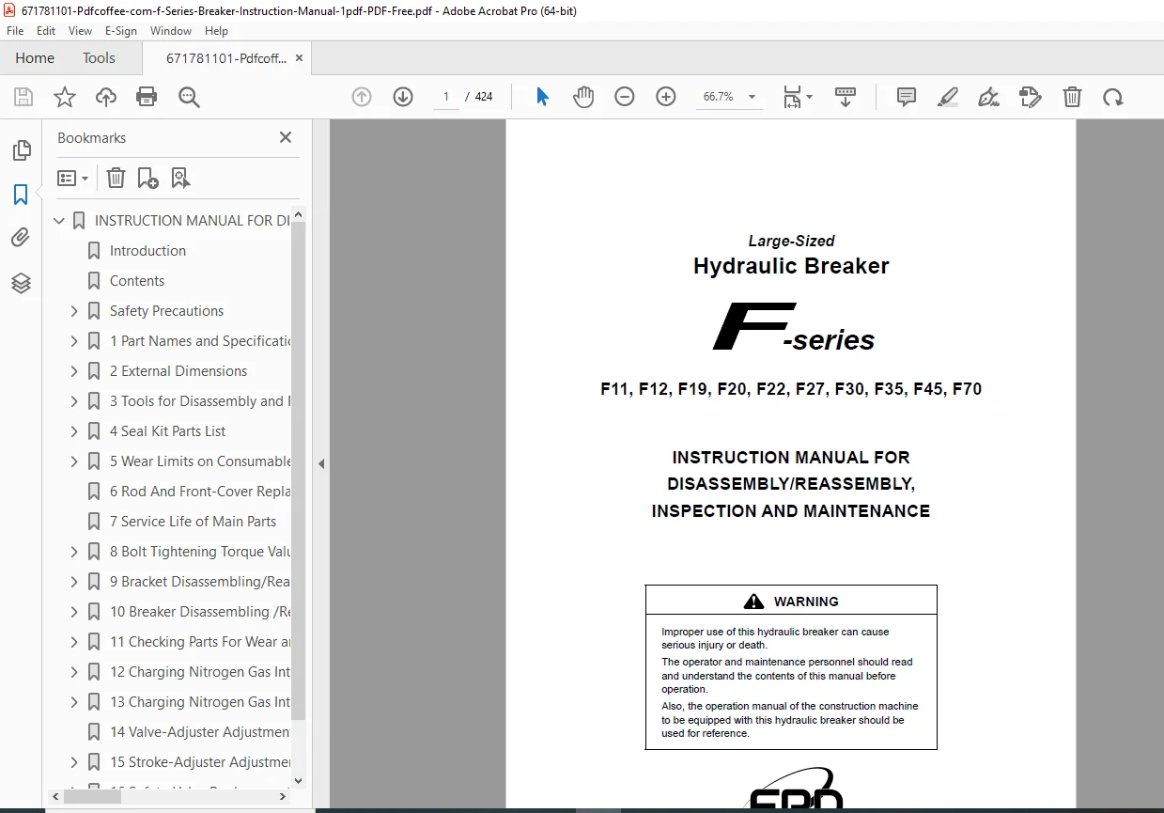Viewport: 1164px width, 813px height.
Task: Open 6 Rod And Front-Cover bookmark
Action: [x=200, y=492]
